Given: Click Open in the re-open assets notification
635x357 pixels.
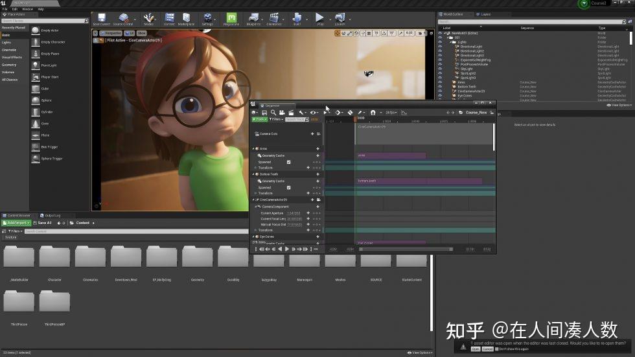Looking at the screenshot, I should (476, 349).
